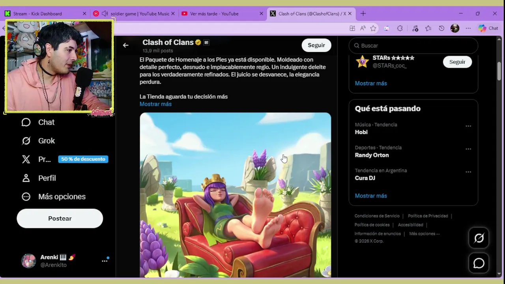Close the Stream - Kick Dashboard tab
This screenshot has height=284, width=505.
84,13
